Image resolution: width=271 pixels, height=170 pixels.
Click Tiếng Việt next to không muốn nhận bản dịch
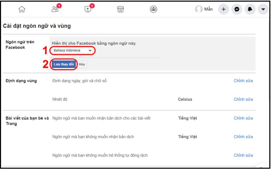tap(187, 137)
